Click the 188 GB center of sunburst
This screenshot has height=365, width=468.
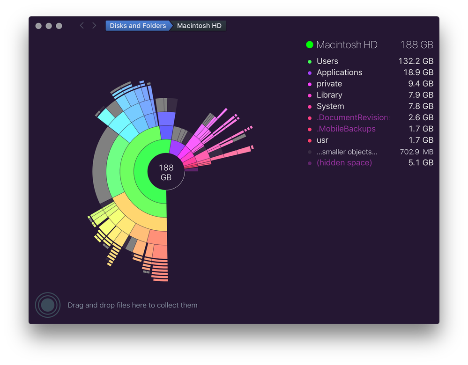(166, 172)
